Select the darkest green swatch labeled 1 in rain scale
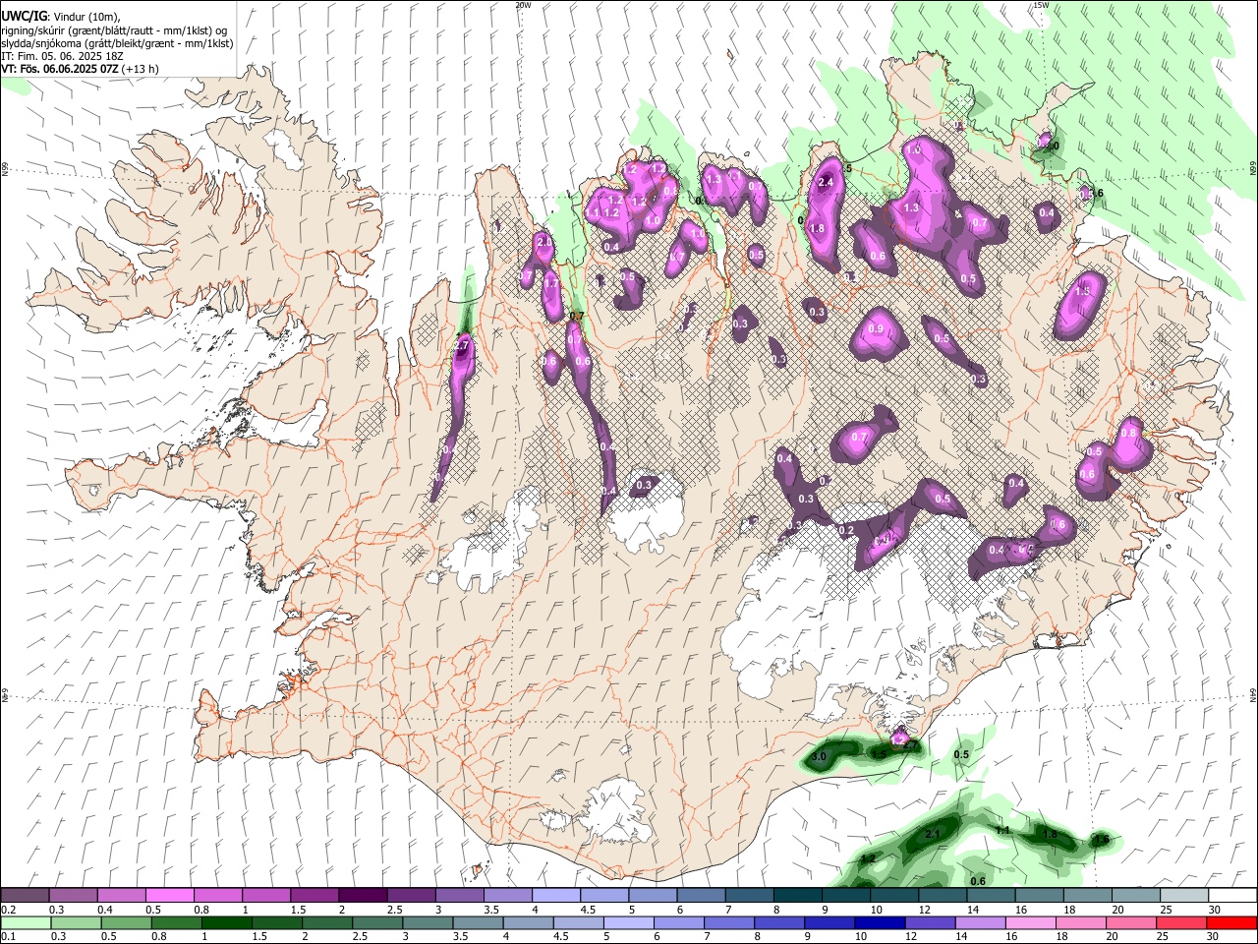Screen dimensions: 1258x944 [x=226, y=923]
